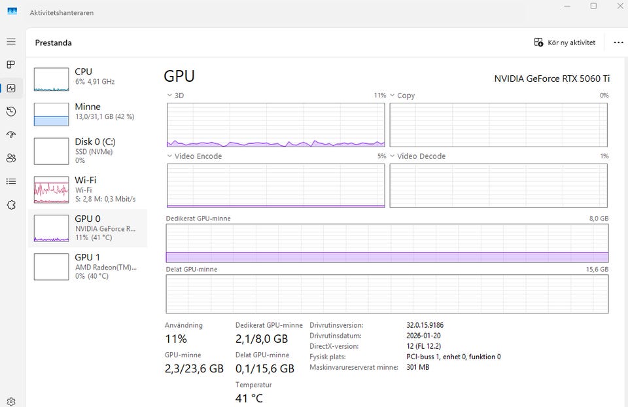Click 'Kör ny aktivitet' button
Screen dimensions: 628x407
tap(565, 43)
